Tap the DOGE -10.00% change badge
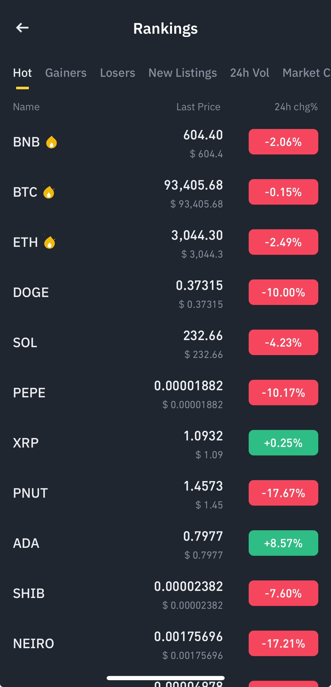Screen dimensions: 331x687 [283, 292]
